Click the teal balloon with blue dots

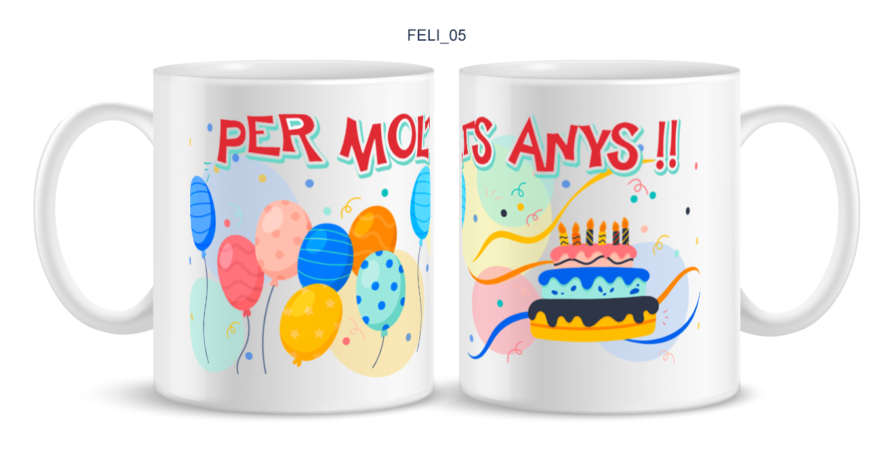point(381,291)
